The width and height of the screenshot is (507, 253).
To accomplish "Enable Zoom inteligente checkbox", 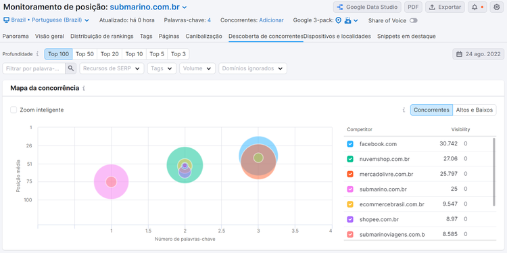I will [14, 110].
